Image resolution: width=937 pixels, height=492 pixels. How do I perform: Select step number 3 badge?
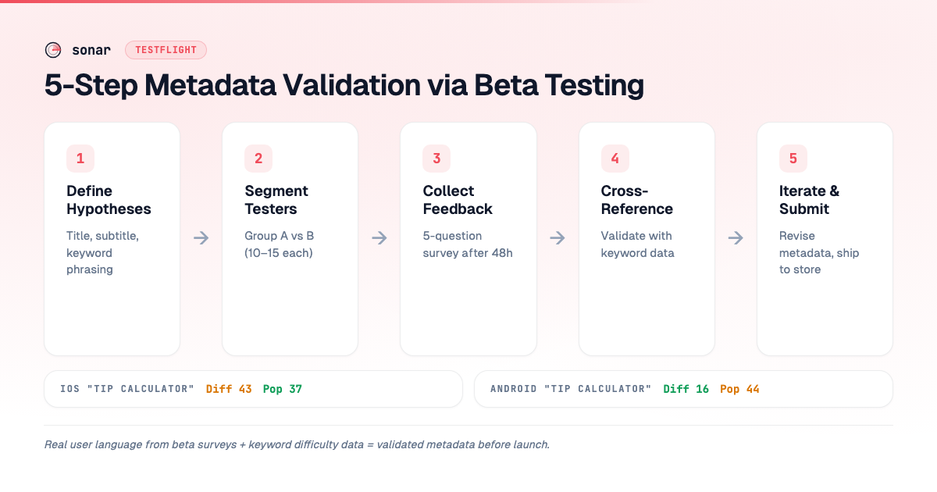pos(436,159)
